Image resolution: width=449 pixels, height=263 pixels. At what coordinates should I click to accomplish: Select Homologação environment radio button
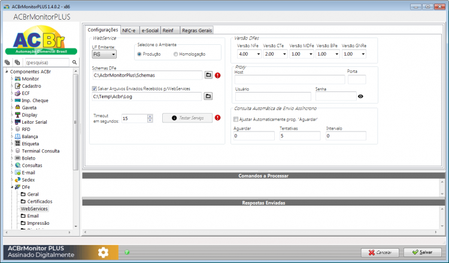[x=176, y=54]
